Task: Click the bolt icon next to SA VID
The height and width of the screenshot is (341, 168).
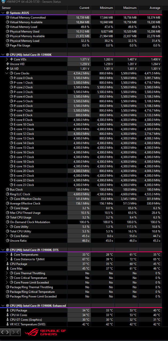Action: point(7,69)
